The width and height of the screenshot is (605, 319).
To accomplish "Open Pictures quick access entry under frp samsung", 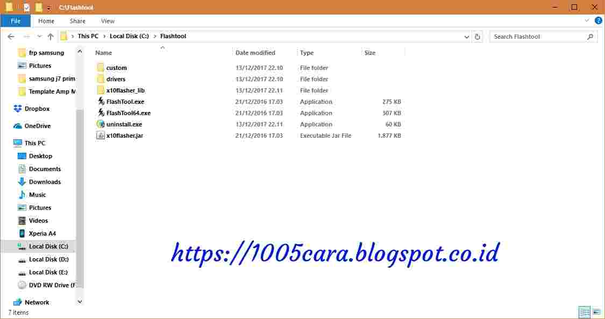I will (35, 66).
